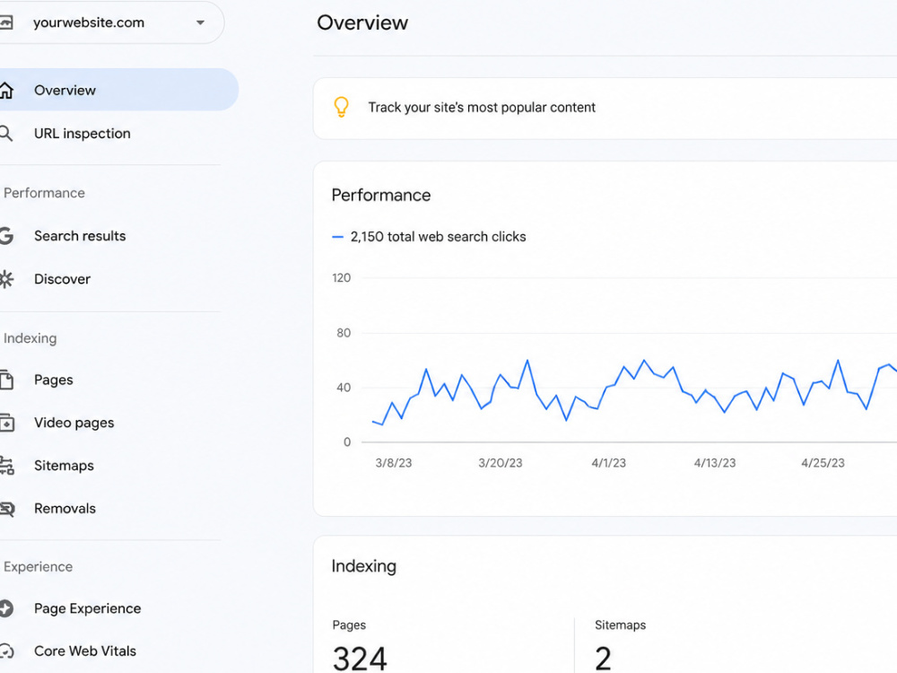Open Core Web Vitals report
897x673 pixels.
(x=84, y=651)
